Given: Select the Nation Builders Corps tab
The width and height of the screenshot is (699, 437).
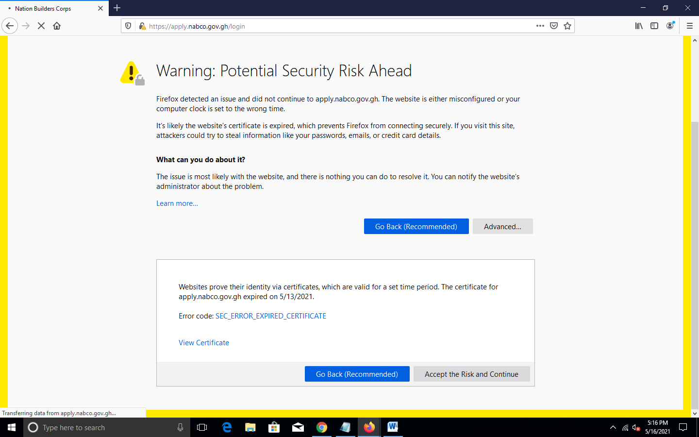Looking at the screenshot, I should coord(49,8).
